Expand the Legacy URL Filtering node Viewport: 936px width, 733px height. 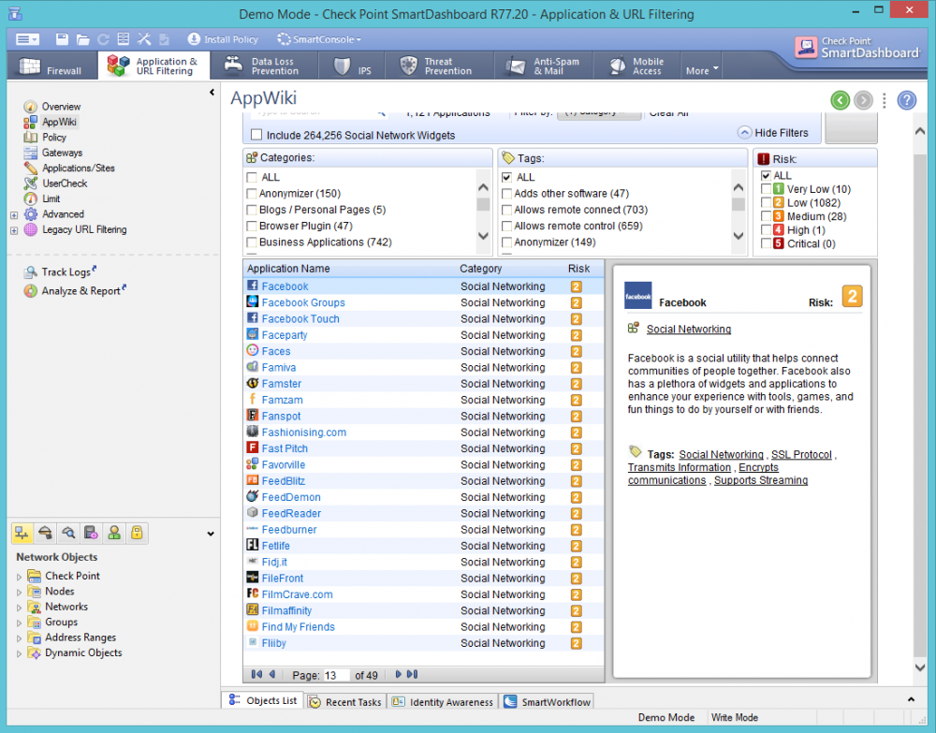point(14,230)
